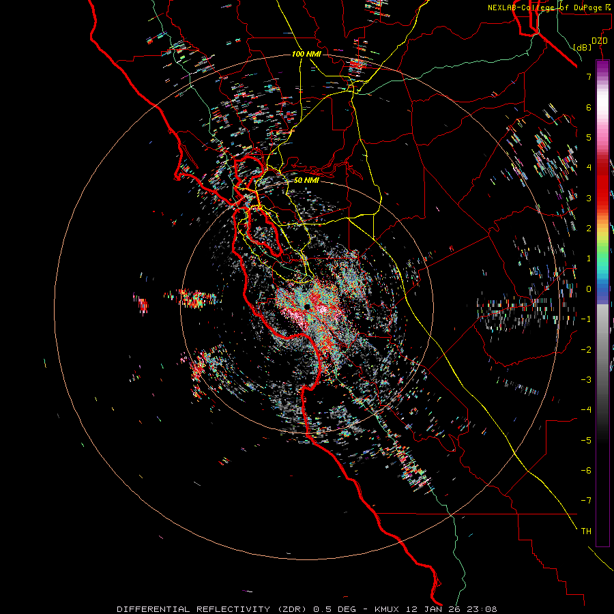The height and width of the screenshot is (614, 614).
Task: Click the -3 value on the color scale
Action: pos(586,380)
